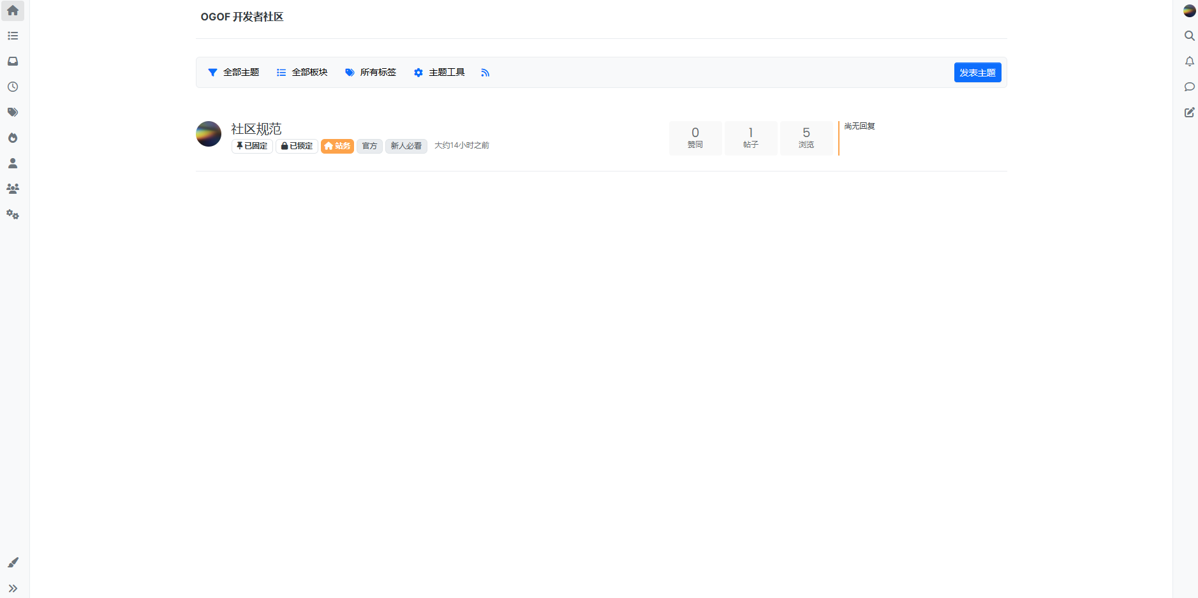
Task: Click the 发表主题 new topic button
Action: [x=977, y=73]
